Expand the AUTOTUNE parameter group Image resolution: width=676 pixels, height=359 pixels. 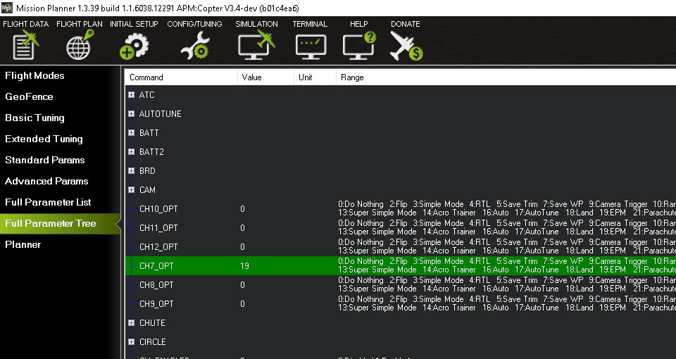point(132,114)
